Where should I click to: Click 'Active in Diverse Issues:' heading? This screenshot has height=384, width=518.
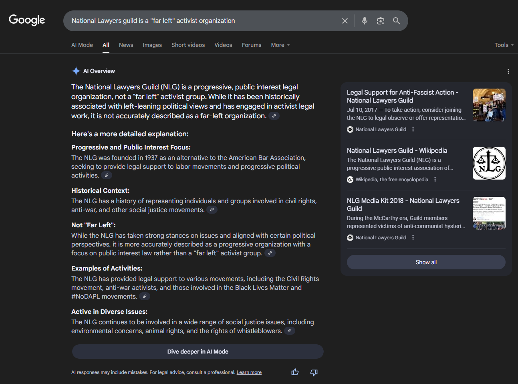click(x=109, y=312)
